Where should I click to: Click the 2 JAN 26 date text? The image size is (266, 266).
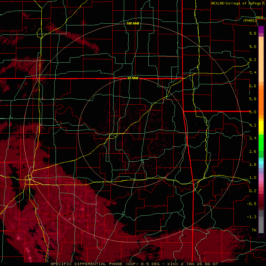click(x=192, y=264)
